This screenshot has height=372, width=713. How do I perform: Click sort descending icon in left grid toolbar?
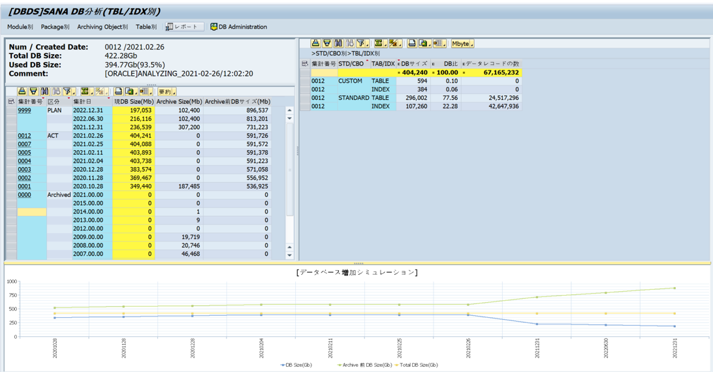tap(33, 91)
